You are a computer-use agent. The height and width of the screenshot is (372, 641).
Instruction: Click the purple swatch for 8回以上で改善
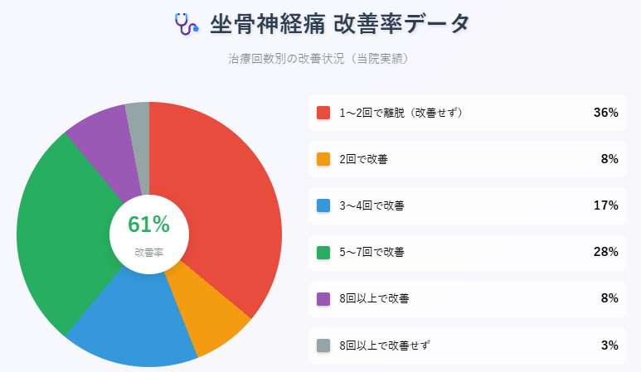[x=323, y=298]
